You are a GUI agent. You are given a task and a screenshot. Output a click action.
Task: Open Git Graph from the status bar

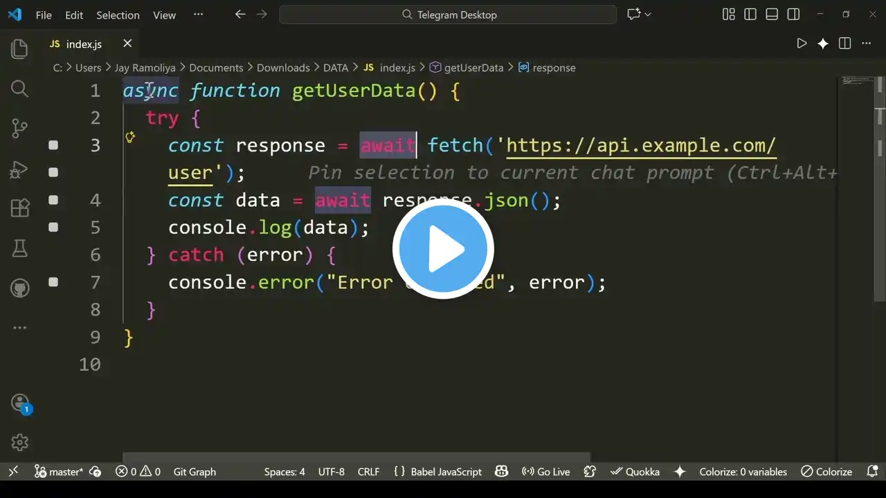(195, 472)
